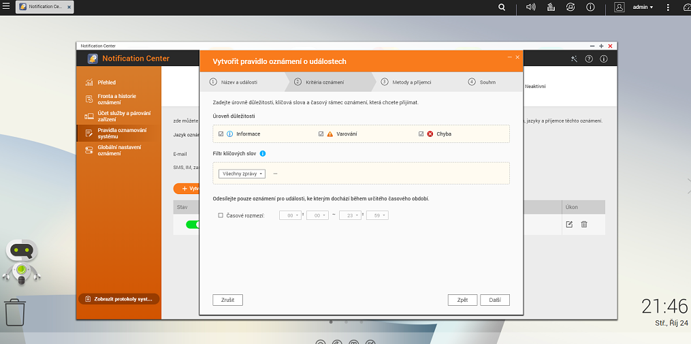Click the Varování warning triangle icon

pyautogui.click(x=330, y=134)
